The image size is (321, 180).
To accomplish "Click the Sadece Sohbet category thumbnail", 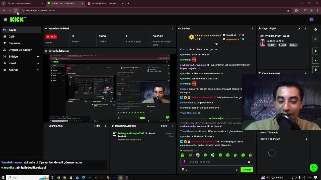I will pos(262,43).
